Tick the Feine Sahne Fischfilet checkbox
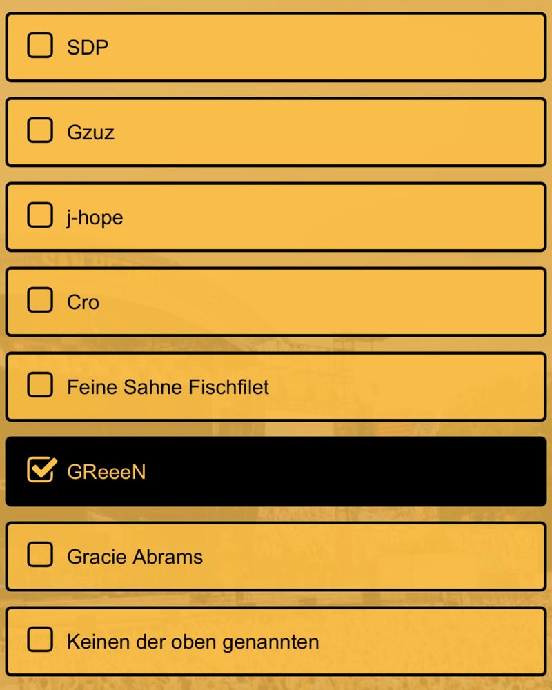 pos(40,385)
